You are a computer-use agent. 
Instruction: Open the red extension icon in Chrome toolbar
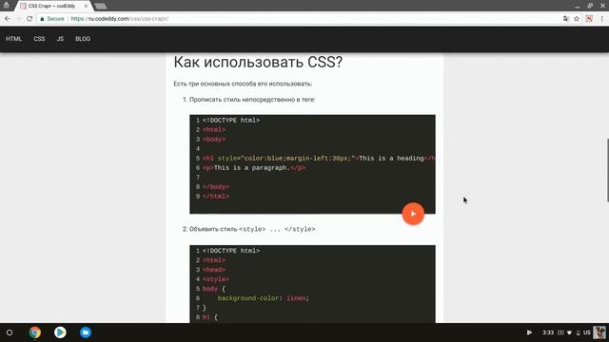click(589, 19)
